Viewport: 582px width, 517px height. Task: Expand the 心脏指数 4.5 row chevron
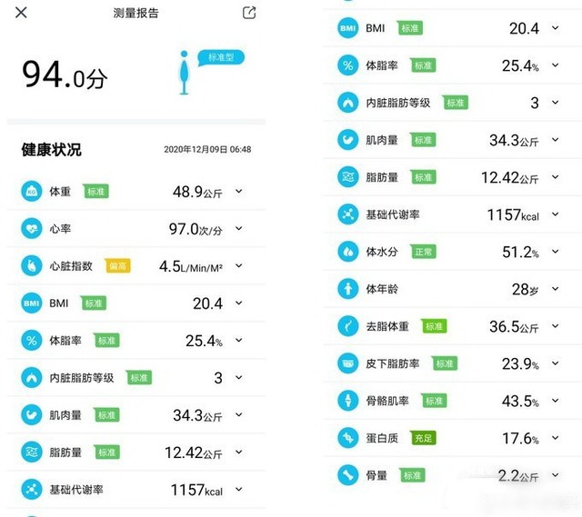239,265
